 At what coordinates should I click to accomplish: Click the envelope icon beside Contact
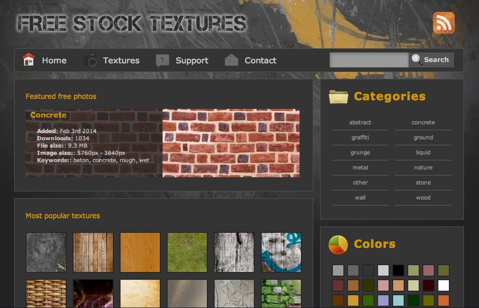tap(231, 60)
